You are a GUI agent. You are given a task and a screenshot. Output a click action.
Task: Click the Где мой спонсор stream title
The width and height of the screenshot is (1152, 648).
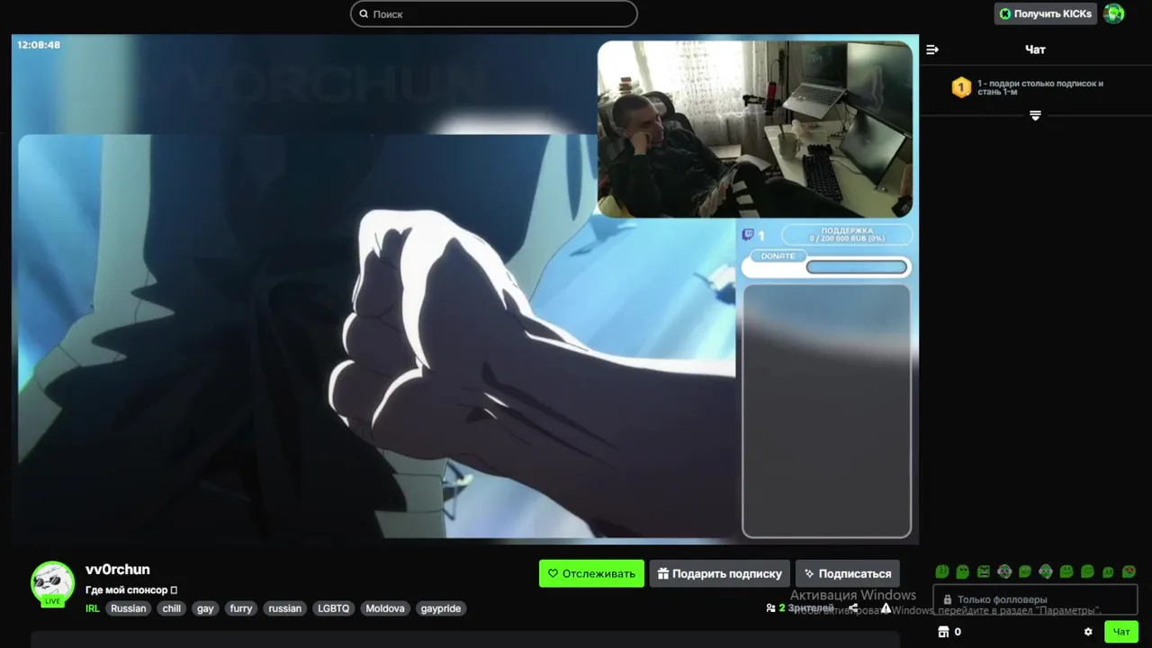click(131, 590)
